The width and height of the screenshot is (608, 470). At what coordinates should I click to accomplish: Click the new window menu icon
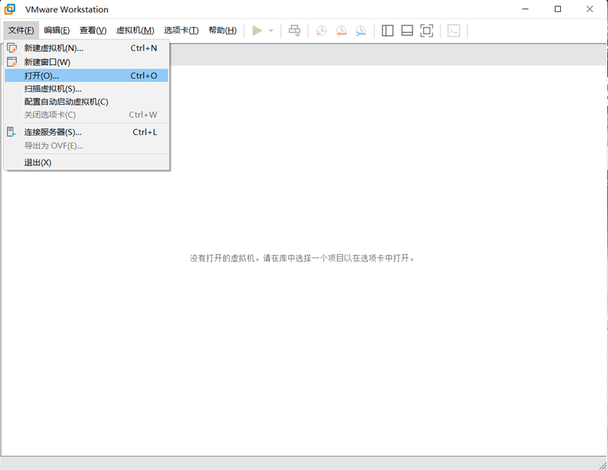12,62
